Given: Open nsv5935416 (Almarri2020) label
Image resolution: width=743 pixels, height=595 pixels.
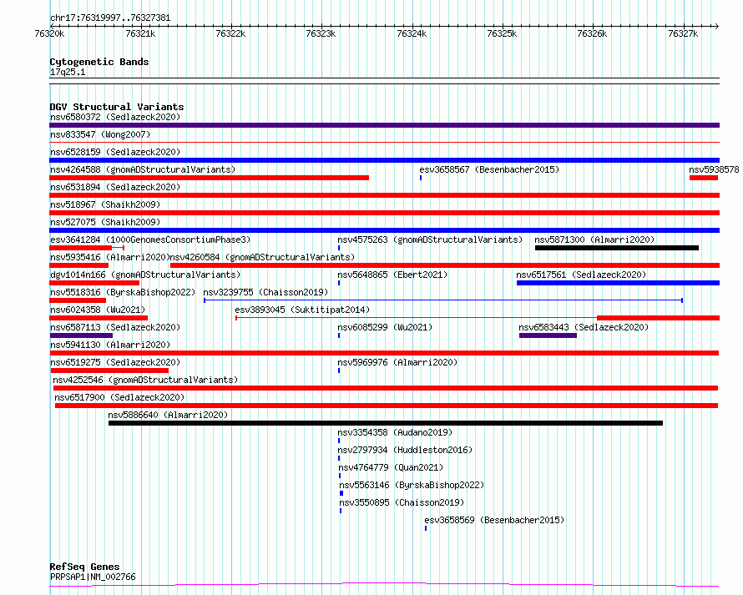Looking at the screenshot, I should pyautogui.click(x=110, y=257).
